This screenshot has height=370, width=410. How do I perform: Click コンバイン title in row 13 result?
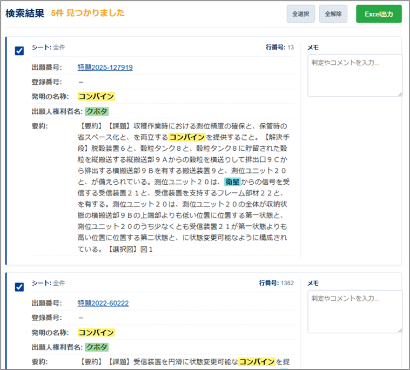96,97
